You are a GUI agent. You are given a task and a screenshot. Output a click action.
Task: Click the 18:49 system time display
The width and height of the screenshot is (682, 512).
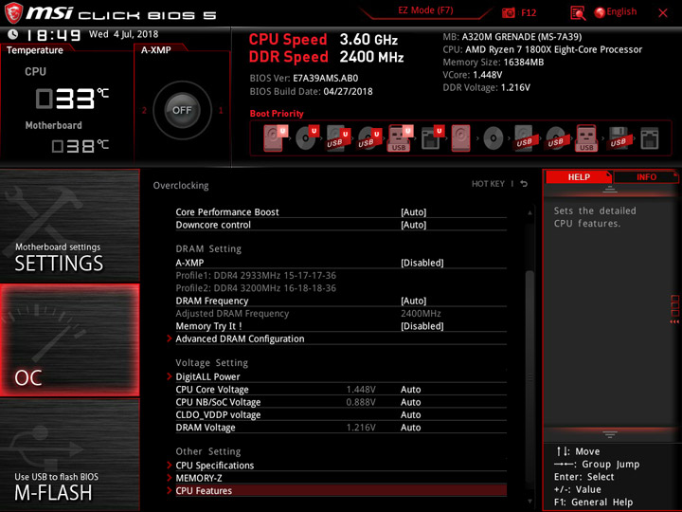53,35
